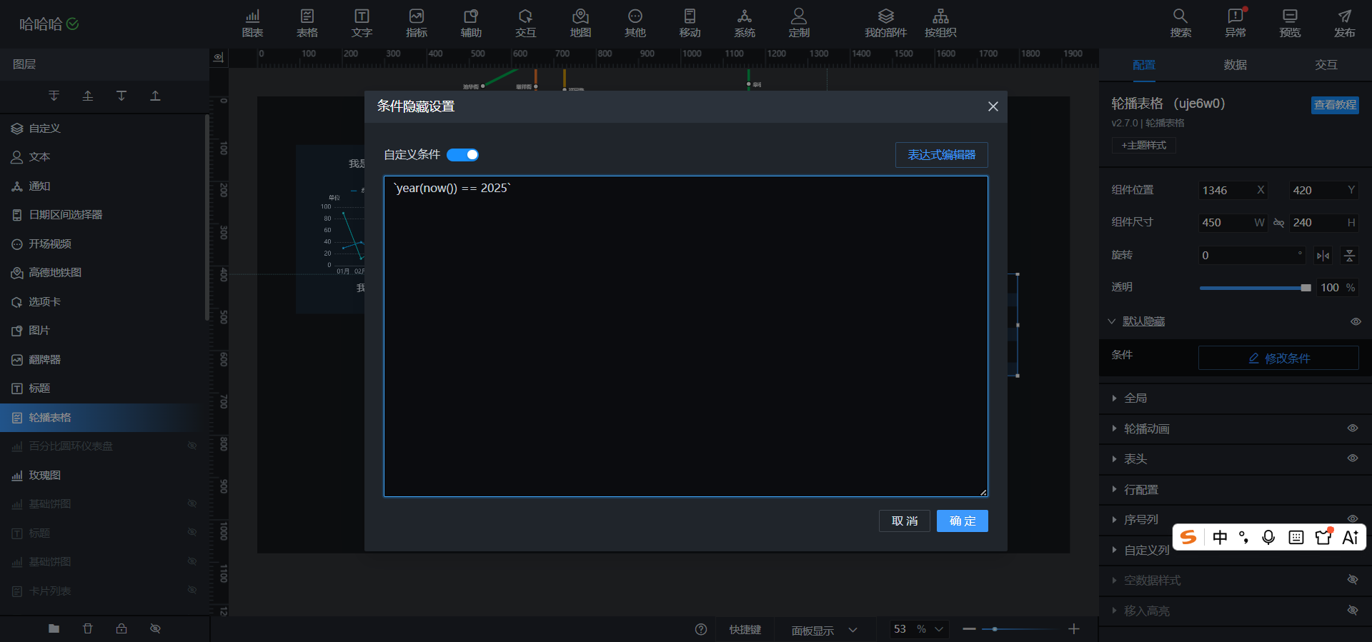Switch to the 数据 tab

click(1236, 65)
